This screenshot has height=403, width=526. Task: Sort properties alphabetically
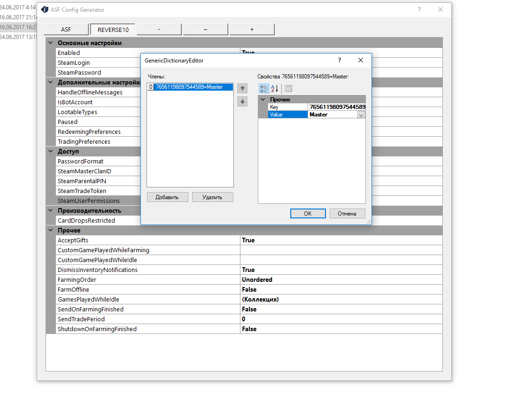pyautogui.click(x=274, y=89)
